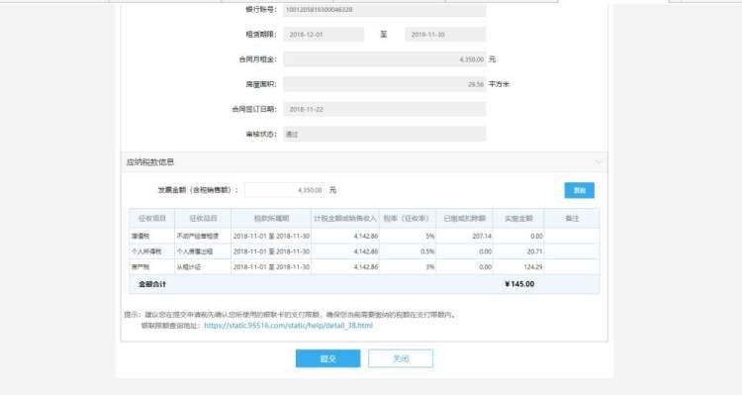Click the 应纳税款信息 section title

[150, 162]
